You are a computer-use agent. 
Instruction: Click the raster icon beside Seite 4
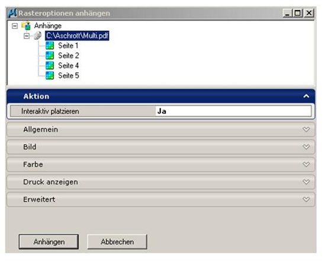[x=50, y=65]
